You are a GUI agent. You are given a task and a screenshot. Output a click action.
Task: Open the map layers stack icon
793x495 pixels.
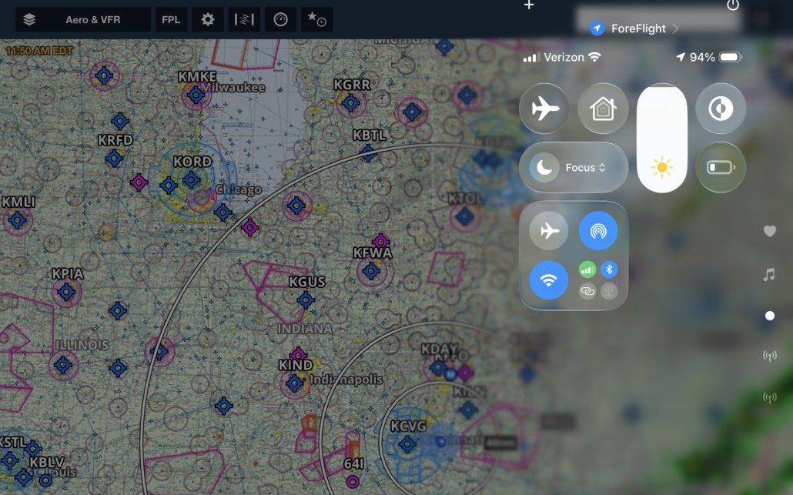point(29,20)
